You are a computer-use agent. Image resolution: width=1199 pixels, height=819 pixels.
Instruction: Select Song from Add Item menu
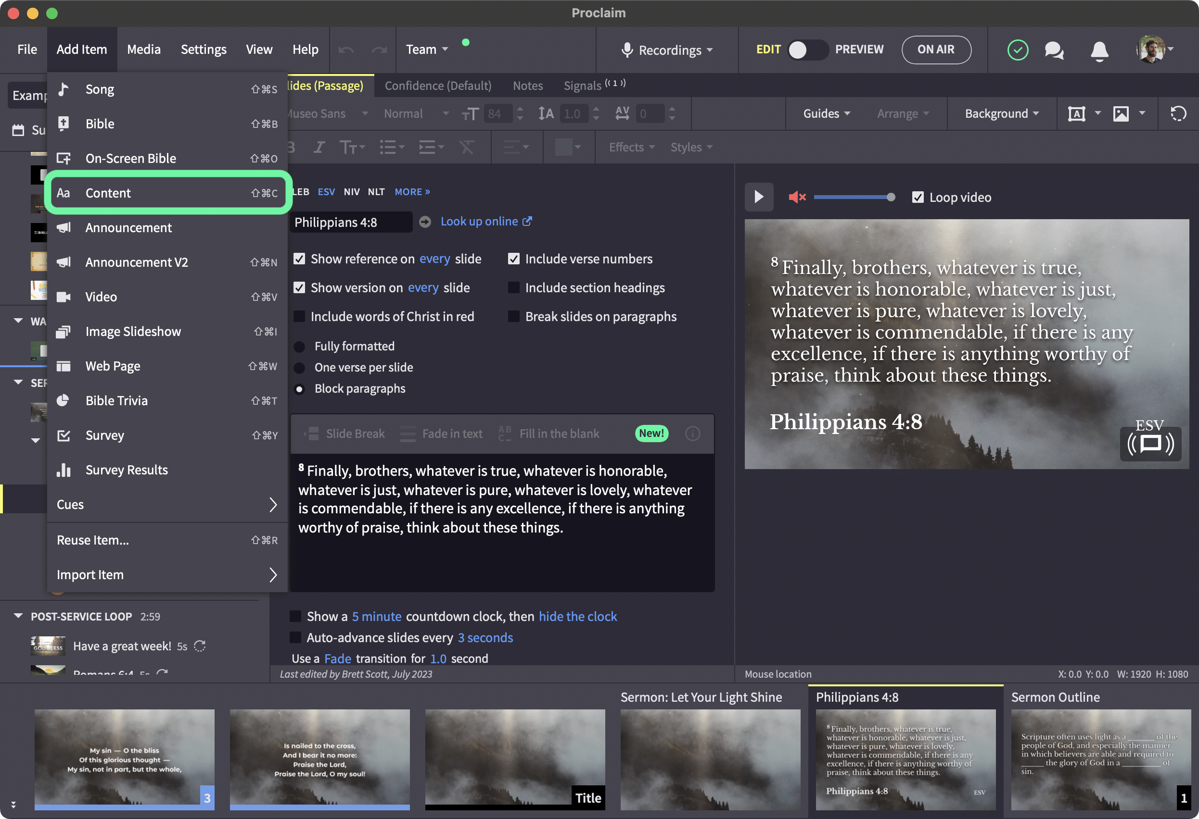point(167,89)
